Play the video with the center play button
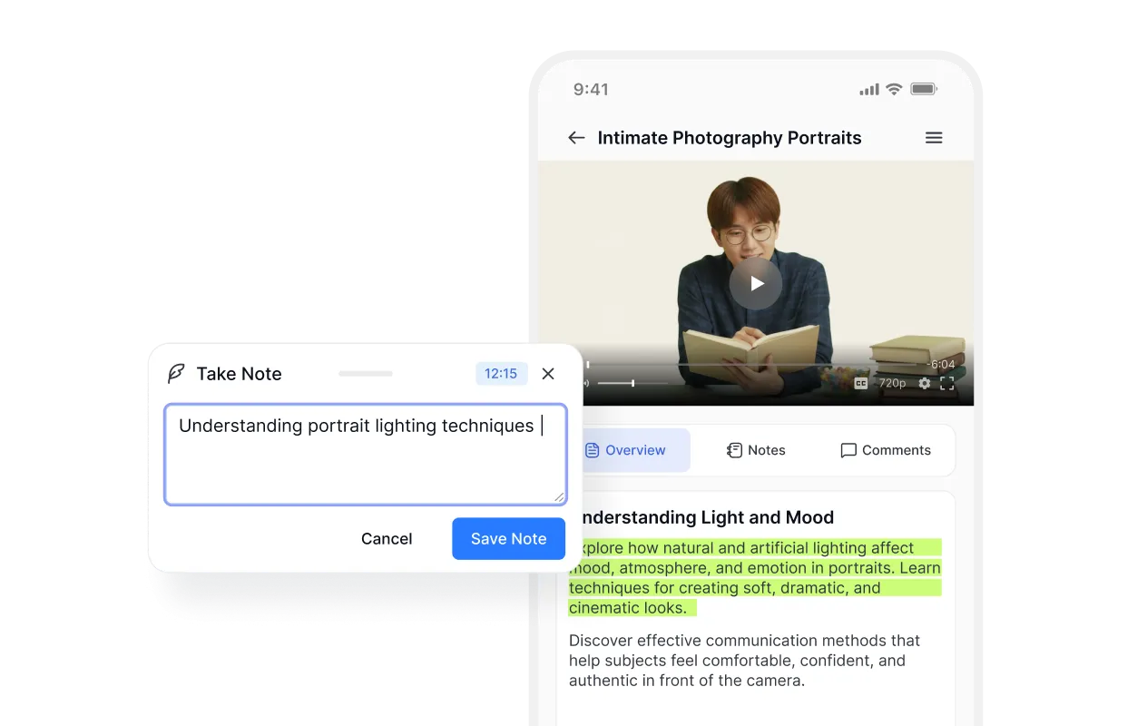The height and width of the screenshot is (726, 1147). [x=756, y=283]
